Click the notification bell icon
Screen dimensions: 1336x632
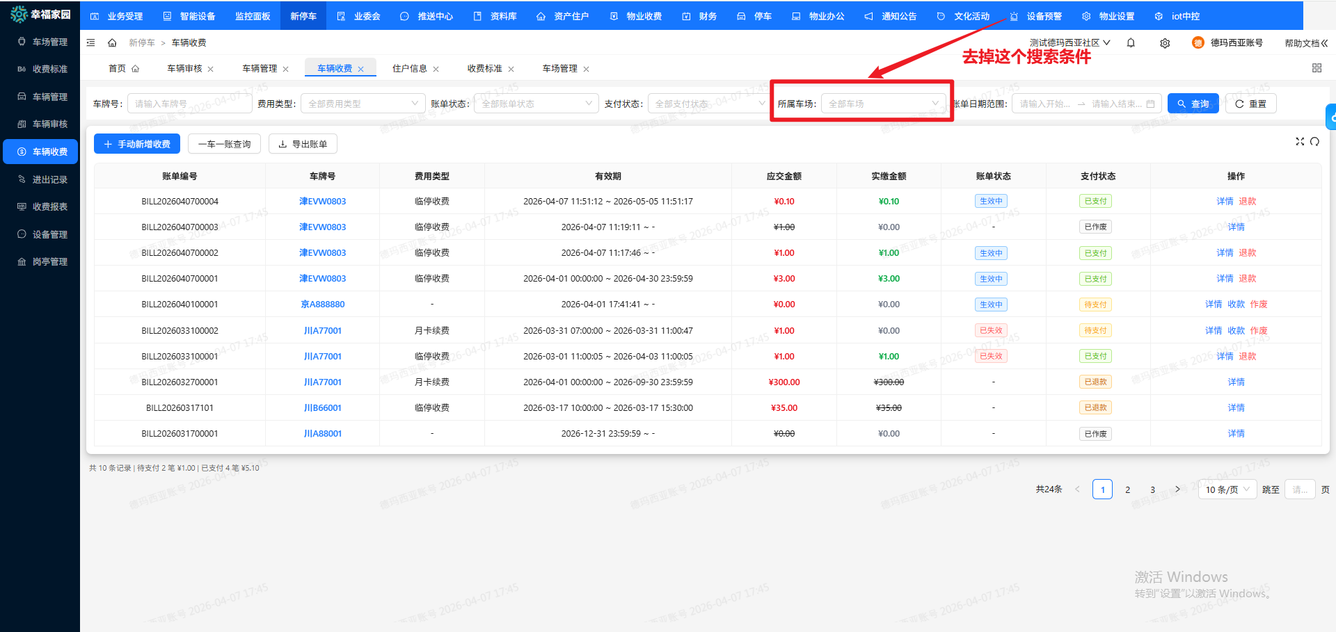[x=1131, y=43]
